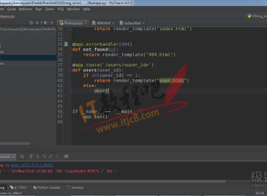Click the users function name on line 38
267x196 pixels.
tap(90, 70)
